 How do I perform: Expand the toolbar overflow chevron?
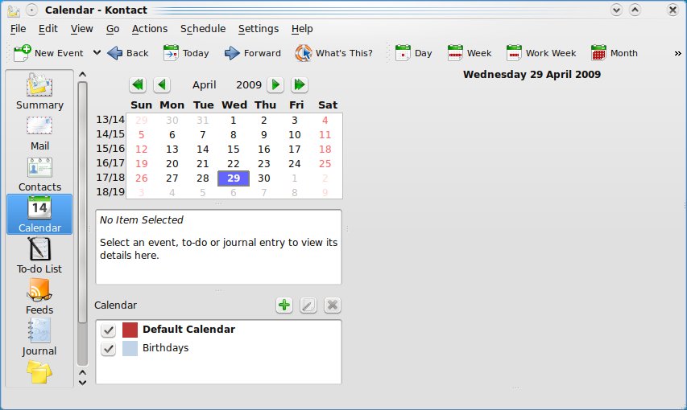coord(677,53)
